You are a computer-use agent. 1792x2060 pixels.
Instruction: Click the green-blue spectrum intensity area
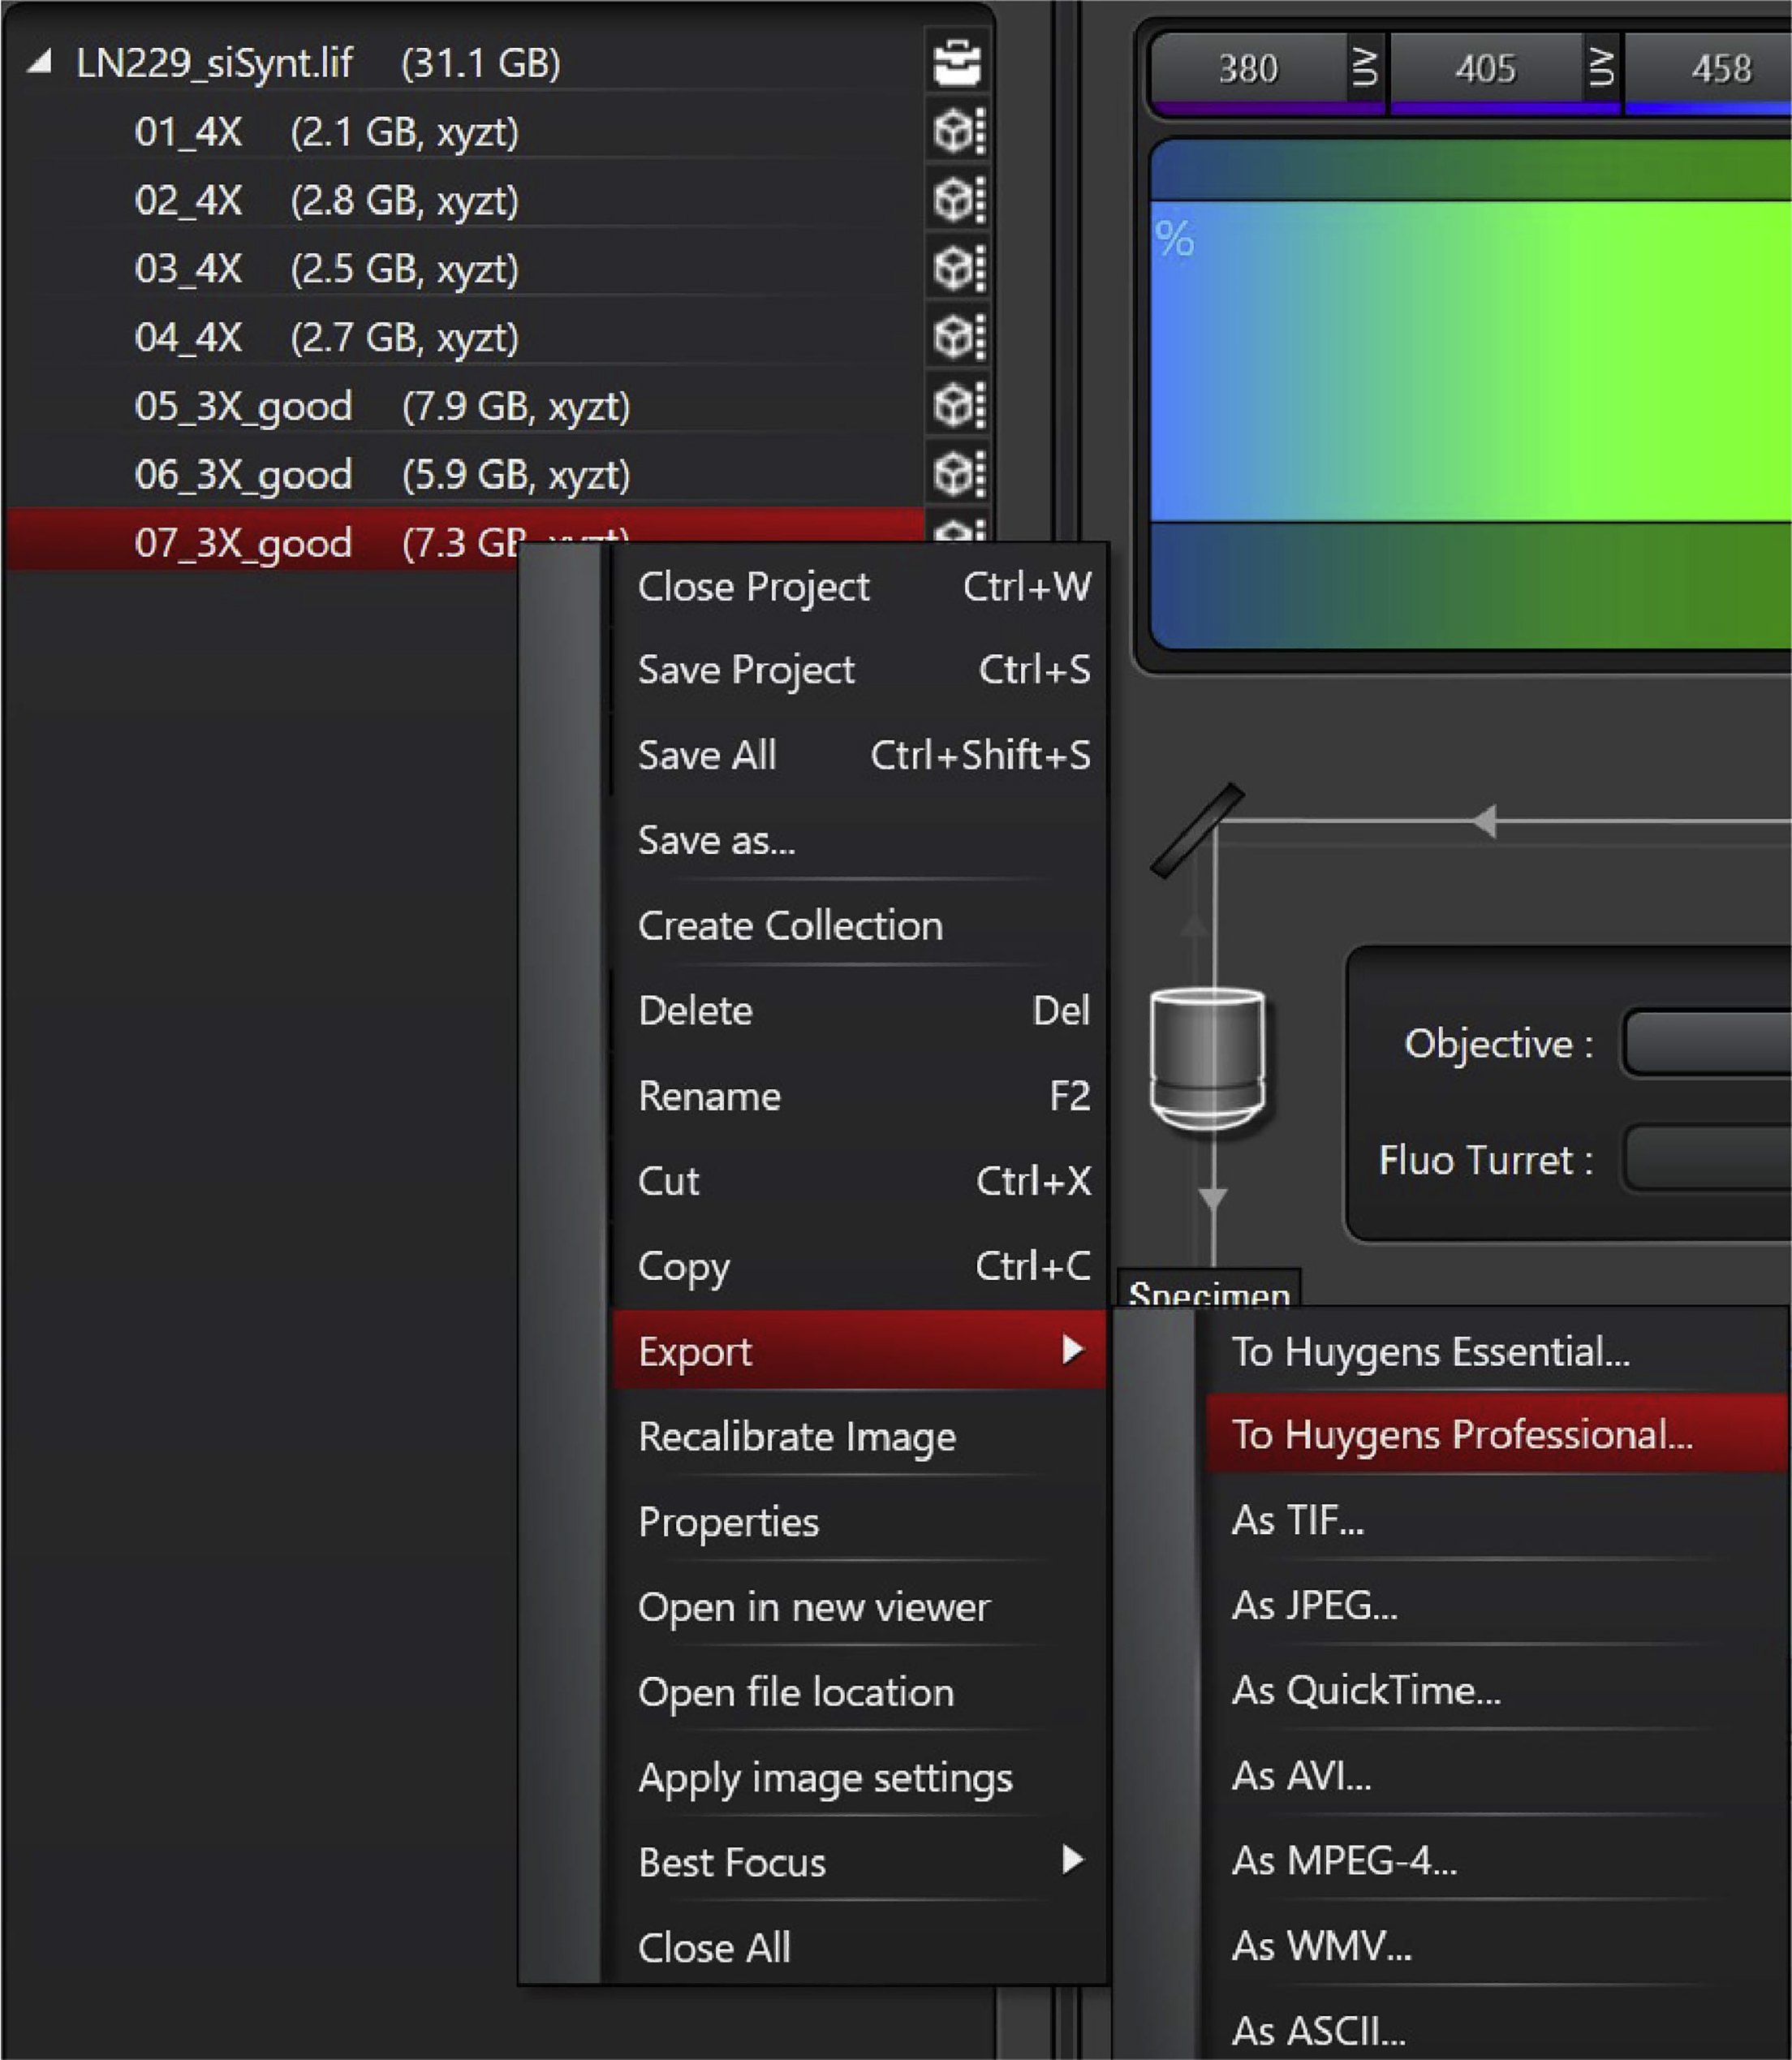(x=1470, y=362)
